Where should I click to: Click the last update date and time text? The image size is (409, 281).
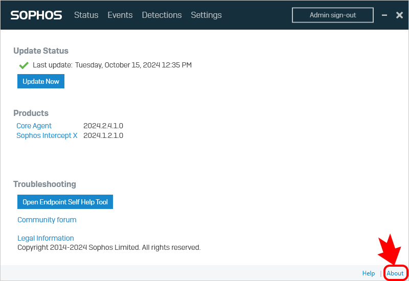click(x=133, y=65)
